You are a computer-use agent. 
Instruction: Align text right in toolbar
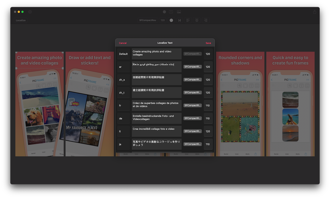coord(205,20)
